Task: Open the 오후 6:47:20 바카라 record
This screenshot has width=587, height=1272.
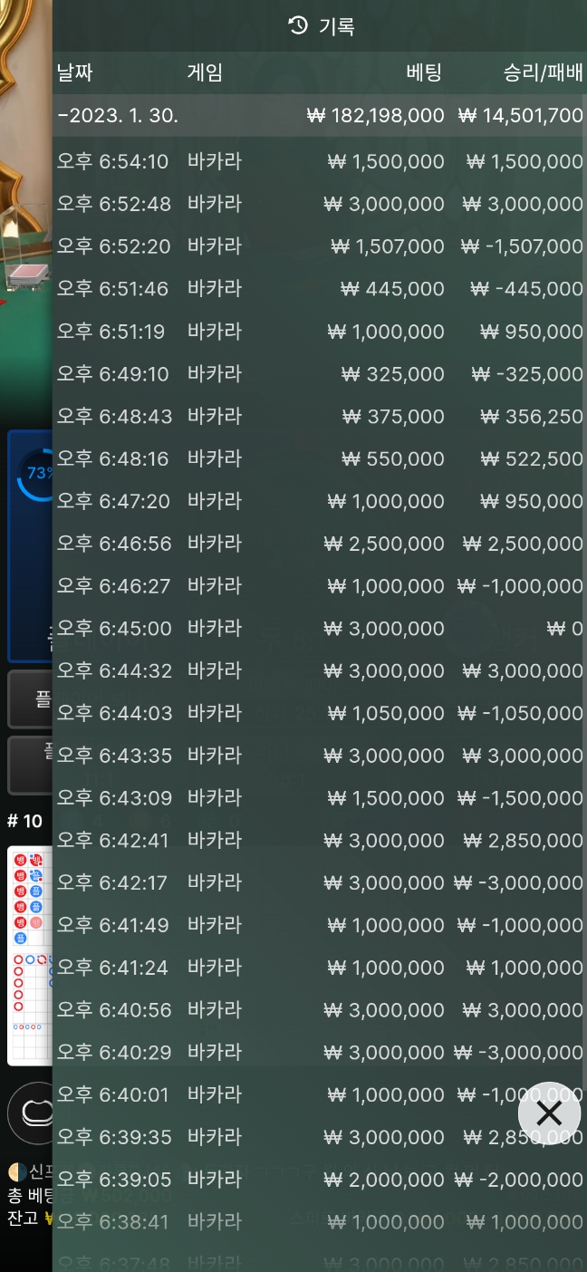Action: click(x=319, y=501)
